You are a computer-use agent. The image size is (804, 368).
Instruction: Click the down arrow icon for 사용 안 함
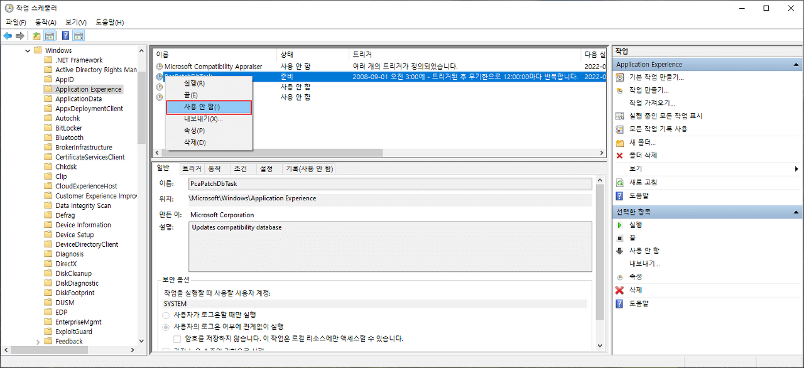tap(620, 251)
